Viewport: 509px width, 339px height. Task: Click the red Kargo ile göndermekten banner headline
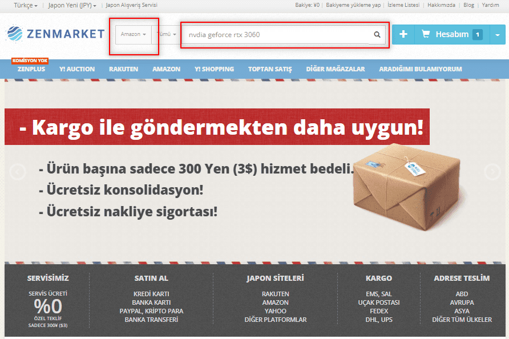click(217, 127)
